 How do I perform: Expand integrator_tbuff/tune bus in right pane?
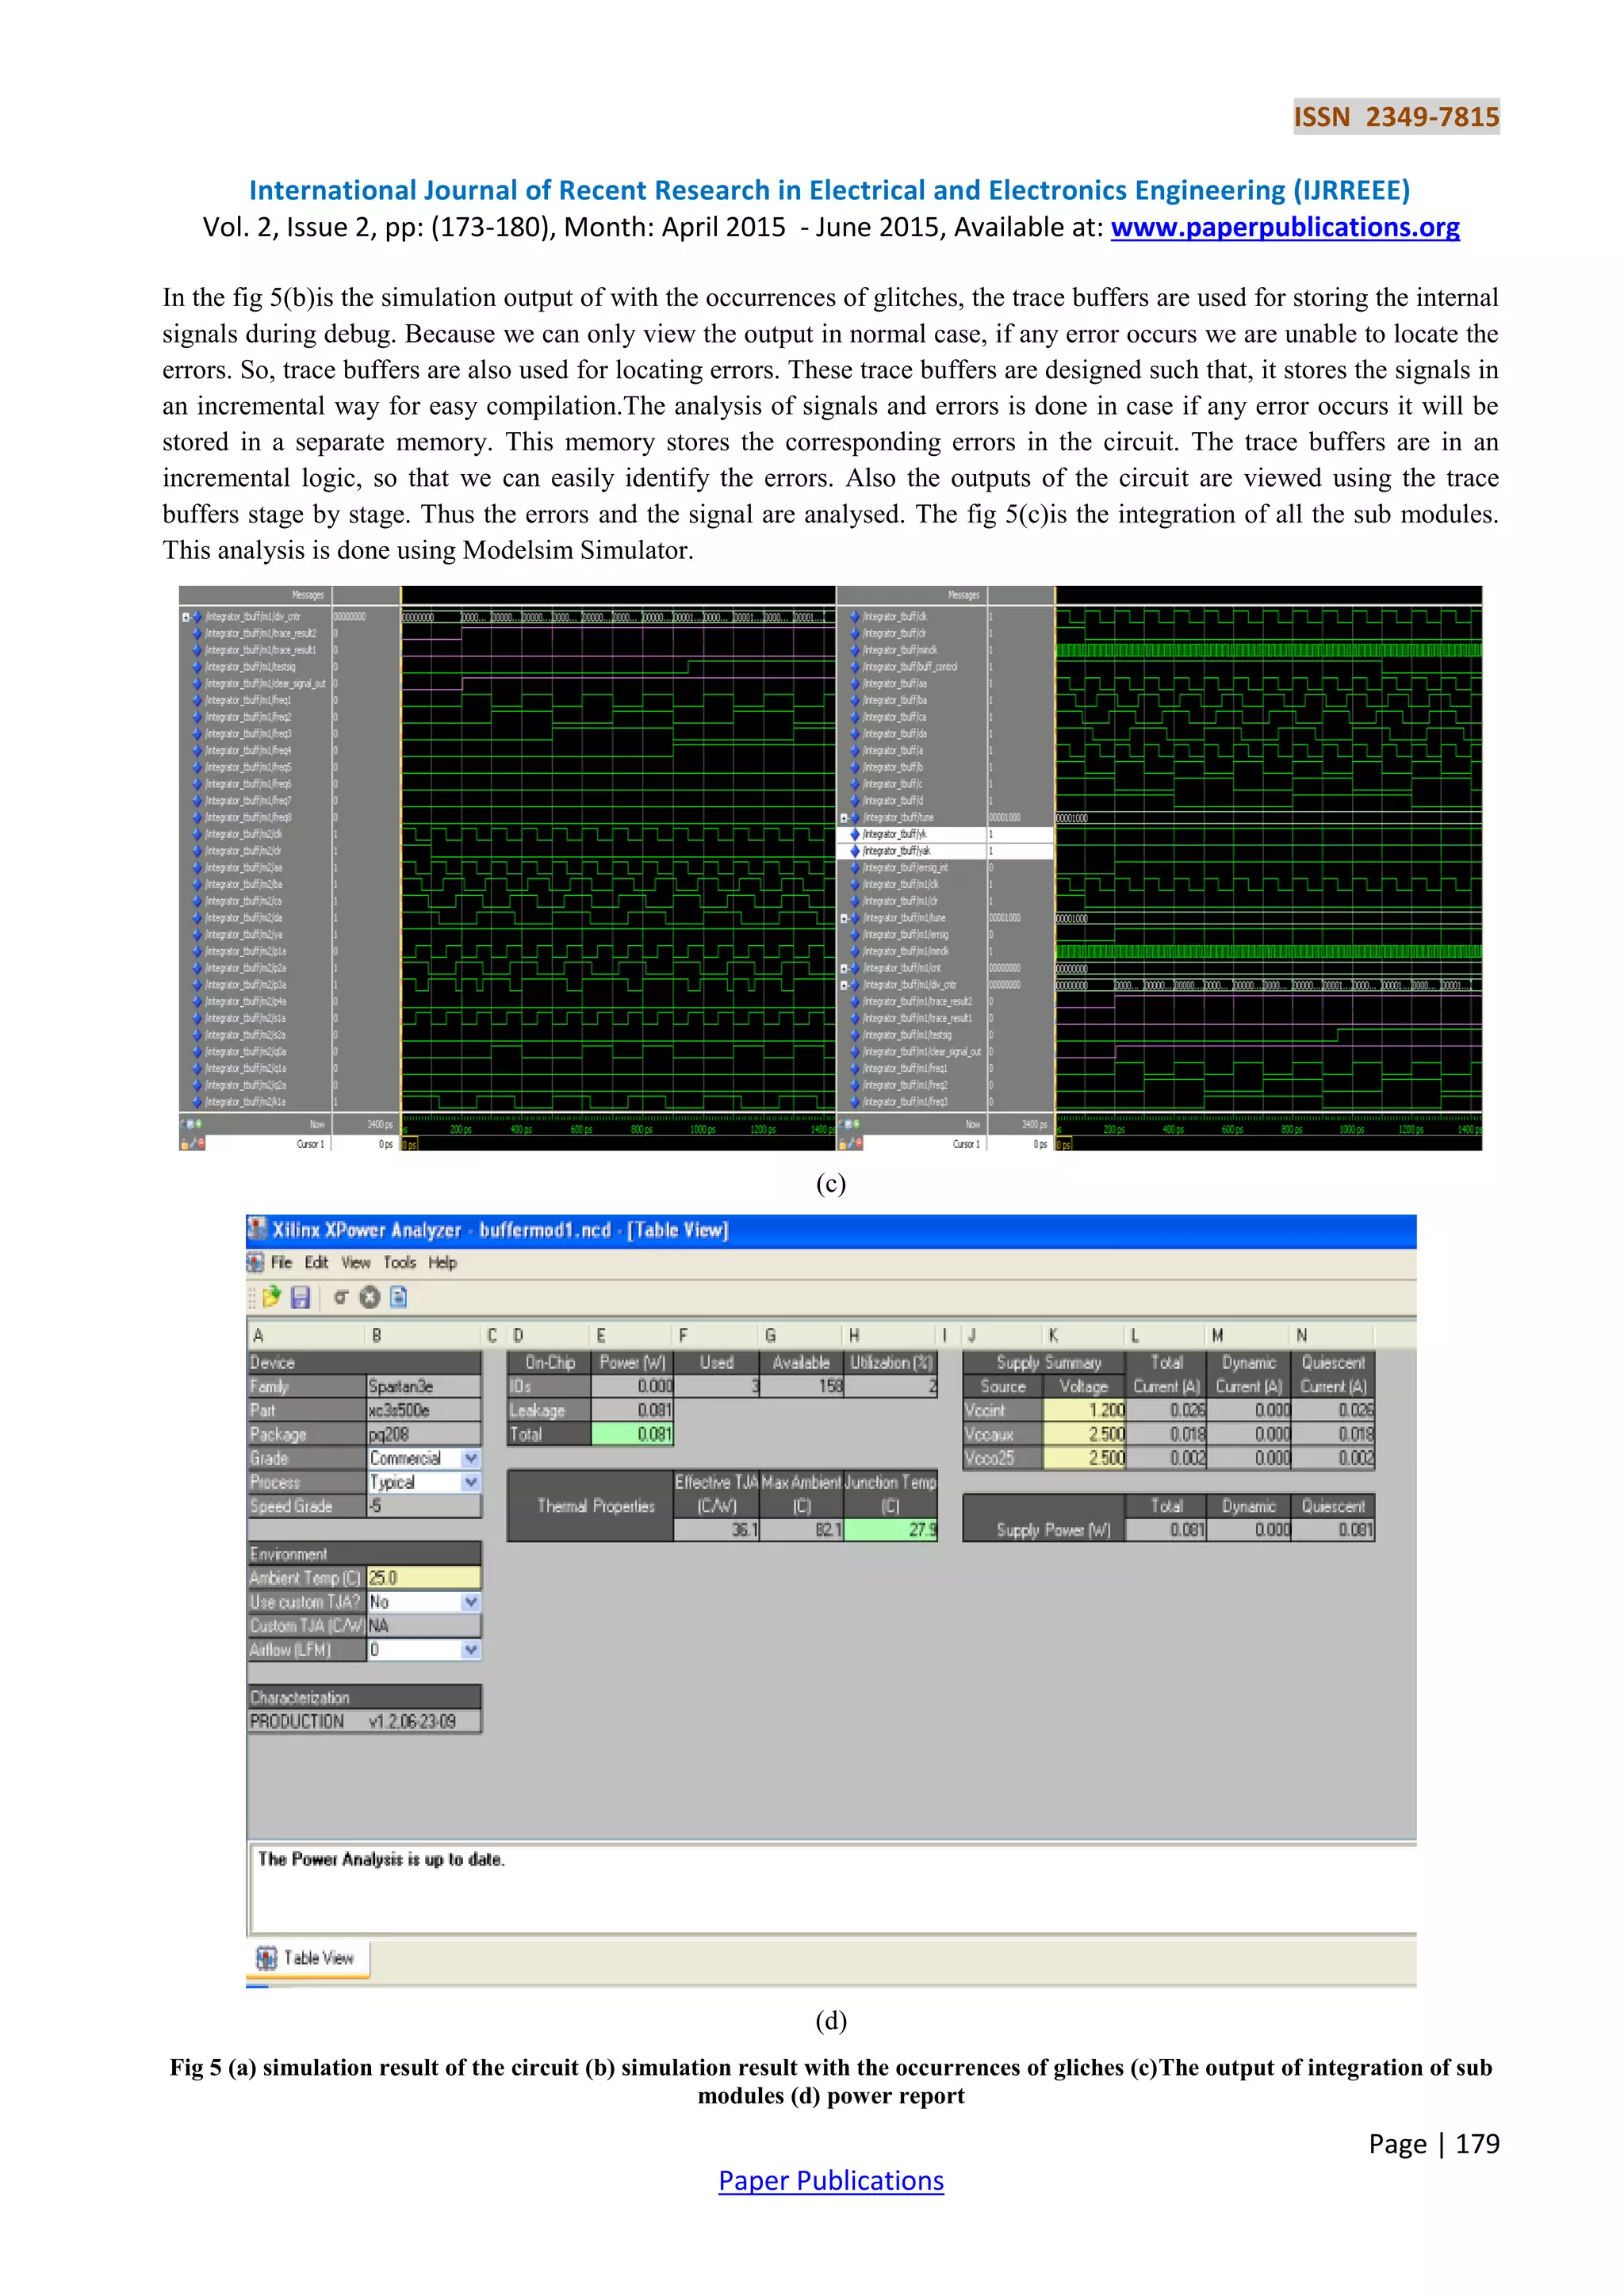point(844,818)
